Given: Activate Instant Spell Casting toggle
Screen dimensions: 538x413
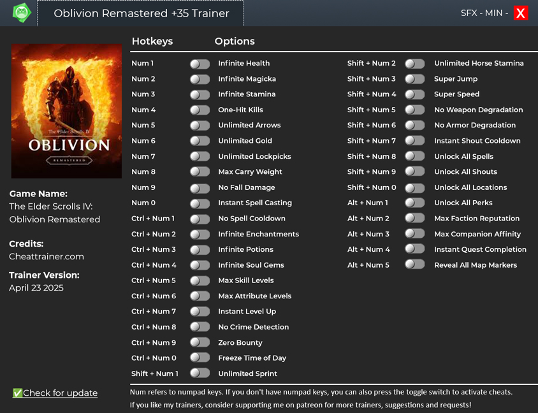Looking at the screenshot, I should click(x=200, y=203).
